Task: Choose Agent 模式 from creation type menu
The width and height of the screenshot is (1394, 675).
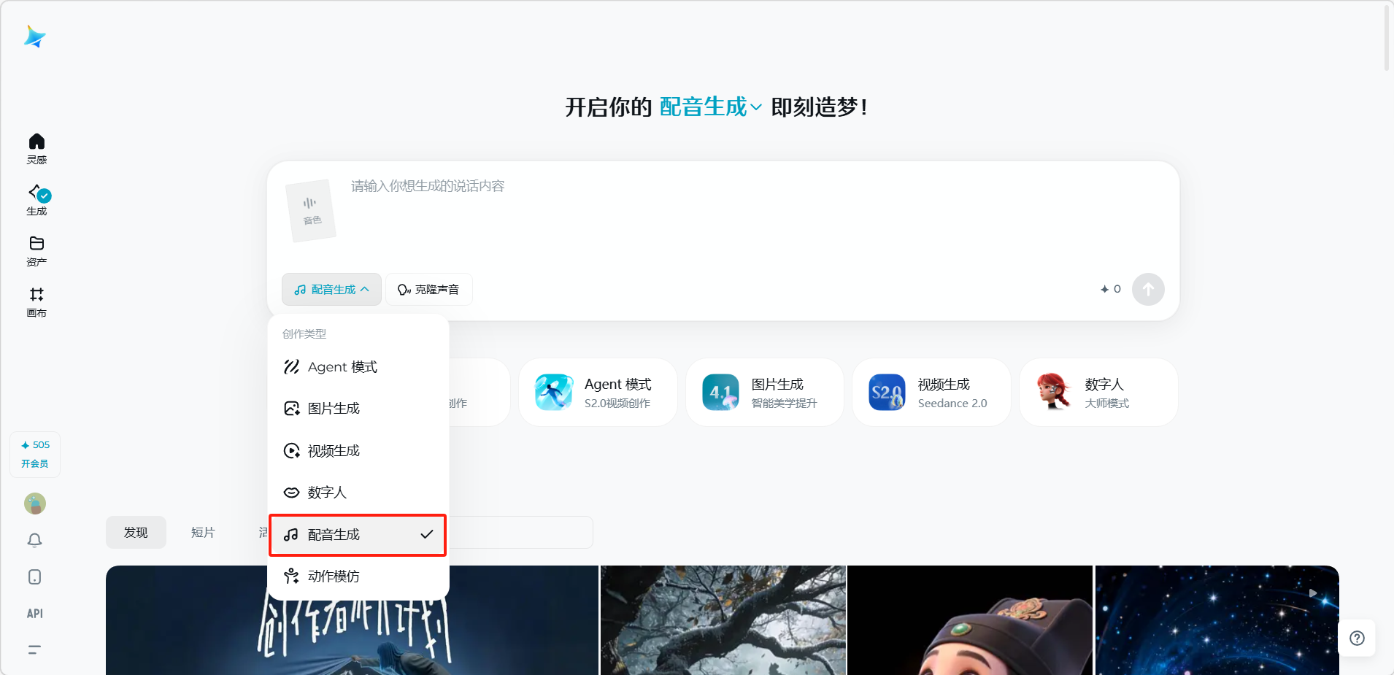Action: pos(342,367)
